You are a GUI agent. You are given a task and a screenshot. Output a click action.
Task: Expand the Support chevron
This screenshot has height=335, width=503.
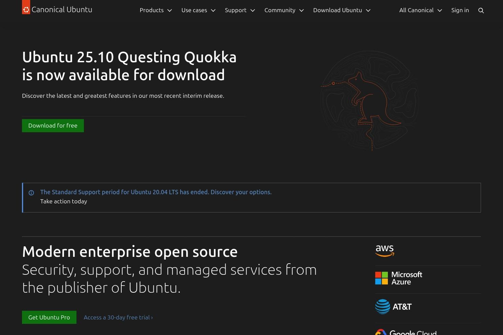[x=253, y=10]
